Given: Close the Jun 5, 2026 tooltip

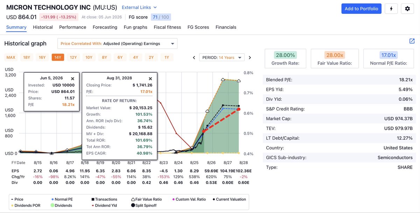Looking at the screenshot, I should pyautogui.click(x=72, y=79).
